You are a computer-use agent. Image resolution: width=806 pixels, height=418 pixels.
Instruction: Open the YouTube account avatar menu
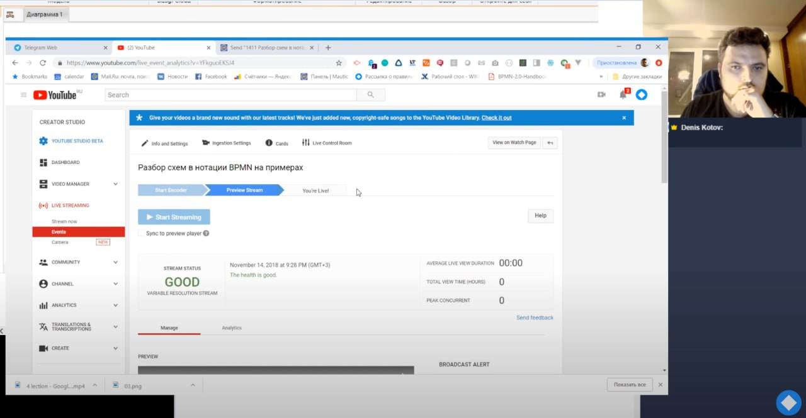point(641,94)
